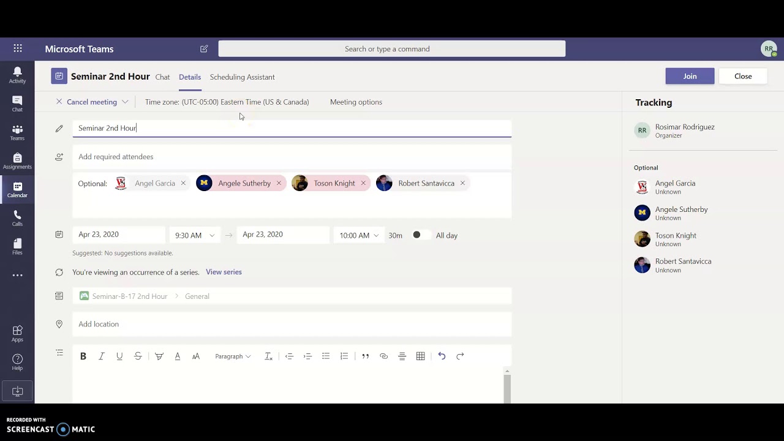Insert a numbered list
This screenshot has height=441, width=784.
coord(344,356)
